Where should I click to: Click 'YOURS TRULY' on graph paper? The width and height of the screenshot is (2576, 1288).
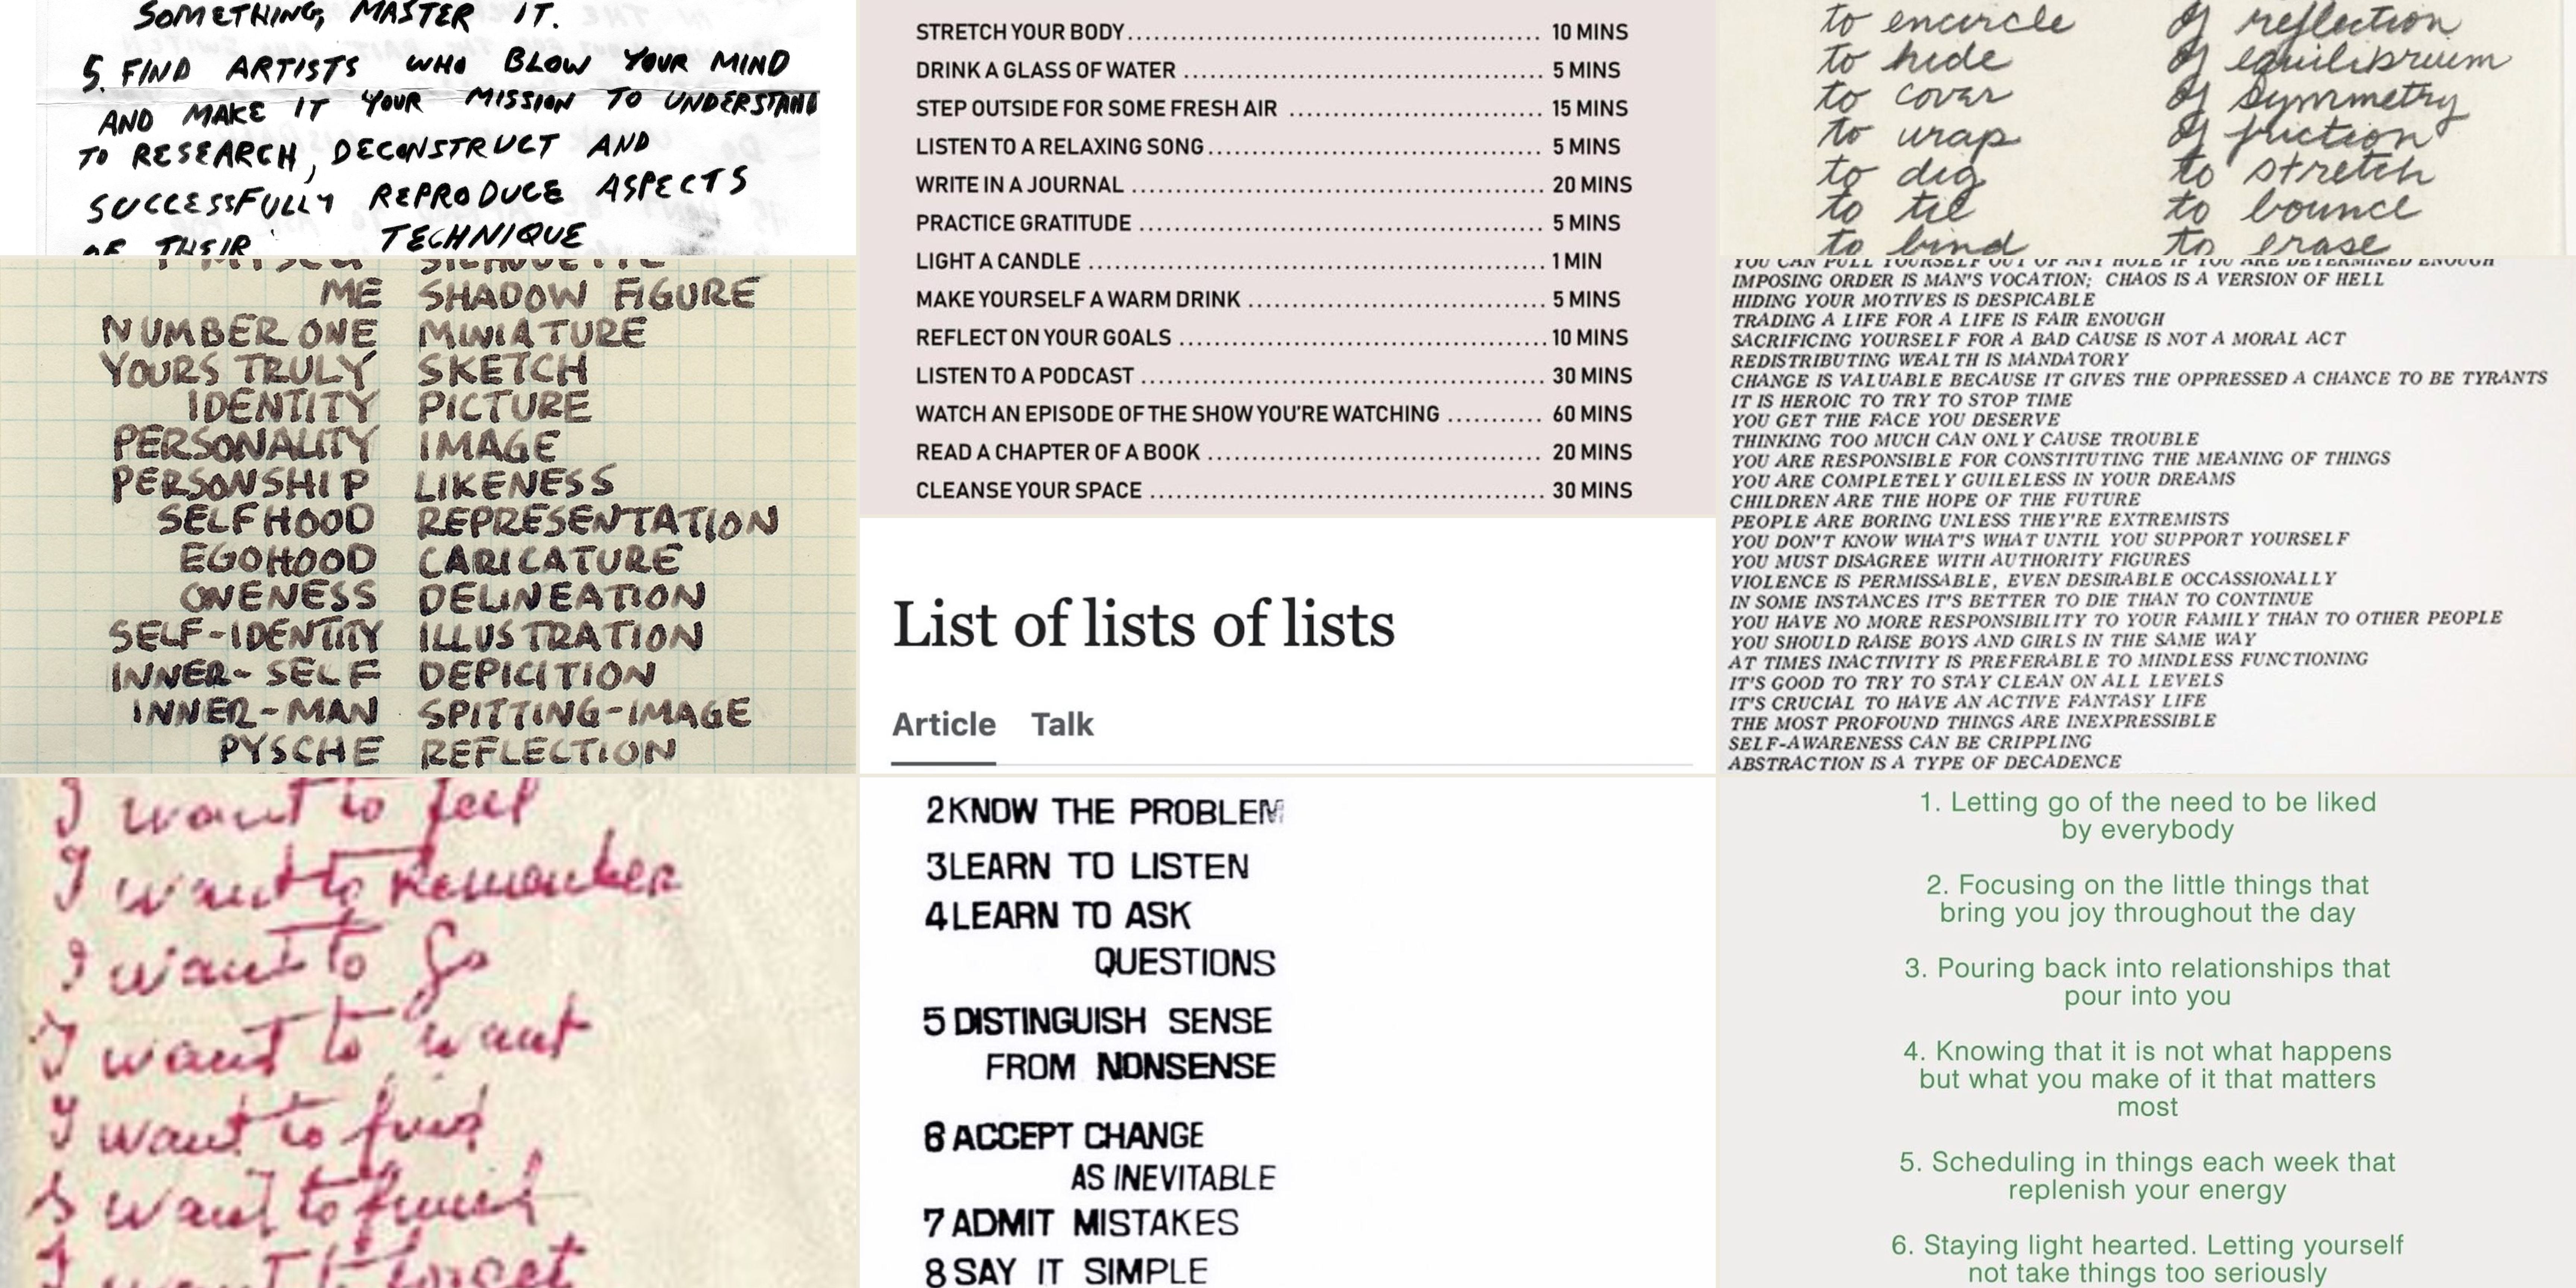pyautogui.click(x=239, y=370)
